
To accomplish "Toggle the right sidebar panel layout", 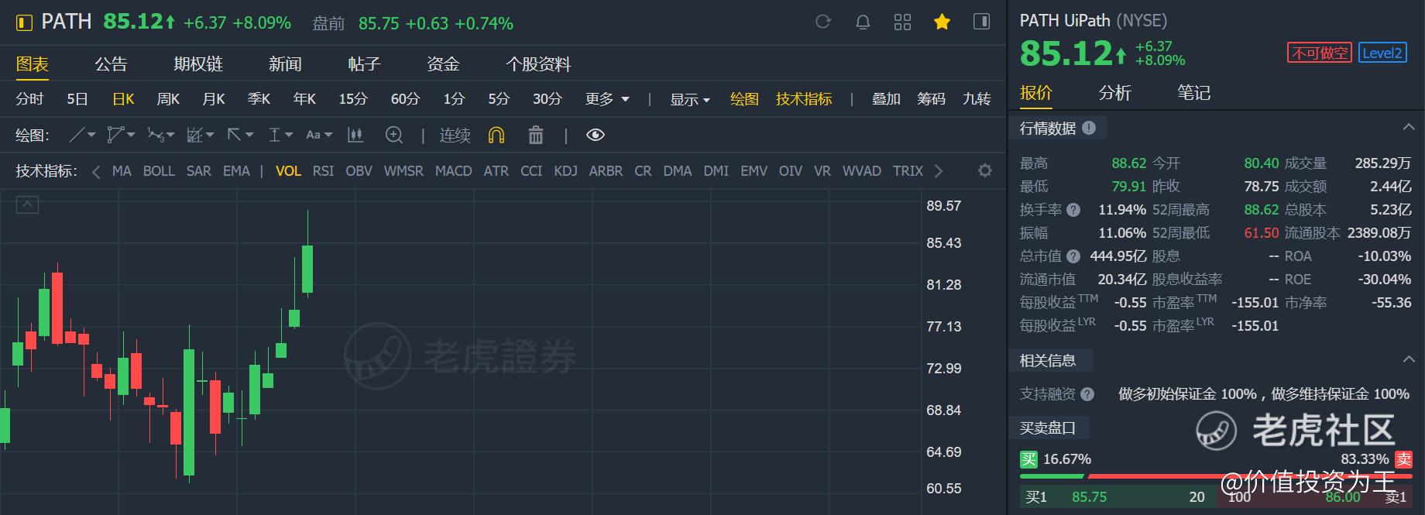I will [981, 22].
